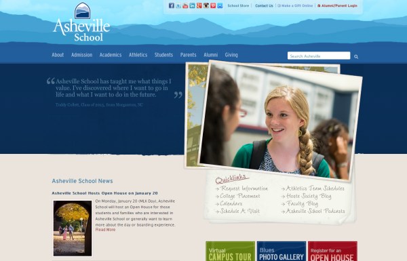
Task: Click Make a Gift Online
Action: click(295, 5)
